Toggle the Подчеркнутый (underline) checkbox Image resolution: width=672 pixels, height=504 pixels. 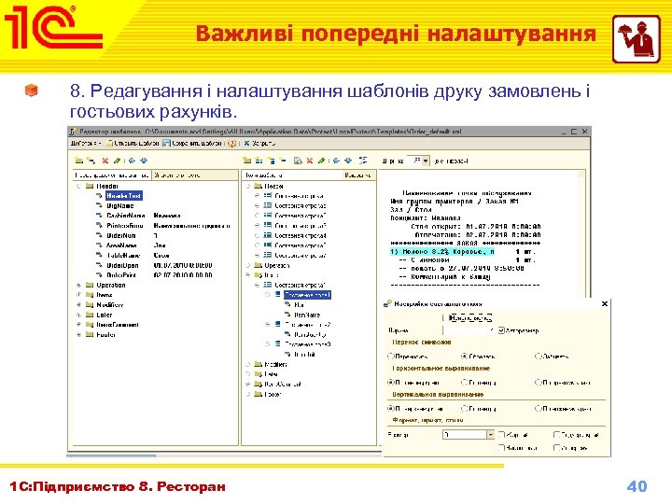pos(556,435)
